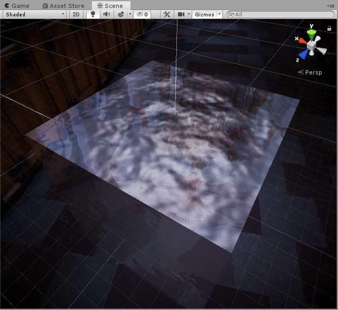Toggle scene audio speaker icon

(x=107, y=14)
